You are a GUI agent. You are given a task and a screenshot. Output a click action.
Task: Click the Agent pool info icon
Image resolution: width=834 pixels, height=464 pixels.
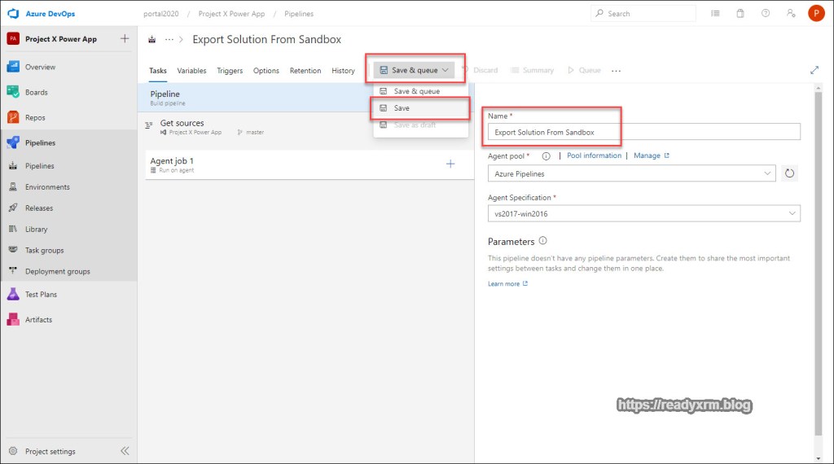coord(546,155)
